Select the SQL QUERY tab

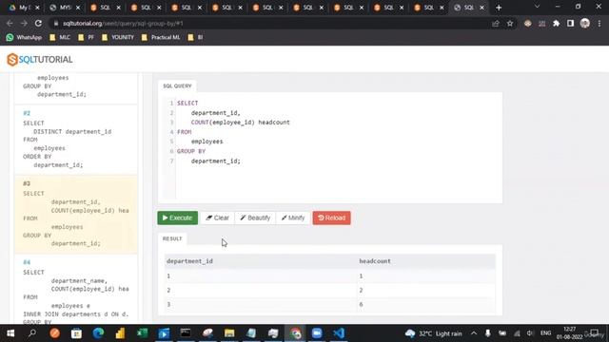[x=177, y=85]
